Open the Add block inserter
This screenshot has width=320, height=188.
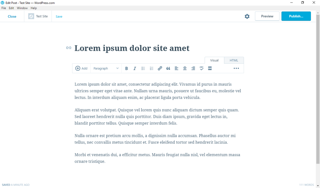pos(81,68)
